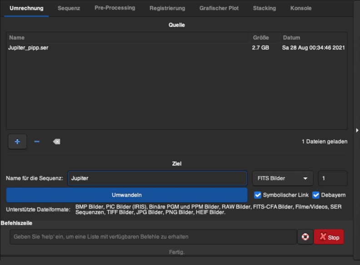Viewport: 360px width, 265px height.
Task: Sort the list by Größe column header
Action: 261,38
